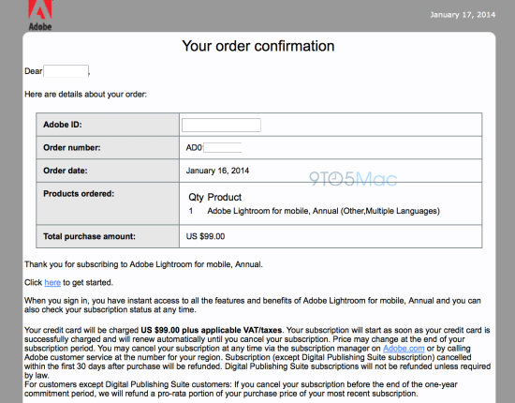
Task: Click the 9to5Mac watermark logo
Action: [353, 179]
